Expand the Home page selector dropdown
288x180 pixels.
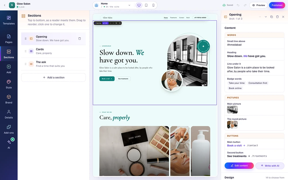(x=129, y=5)
